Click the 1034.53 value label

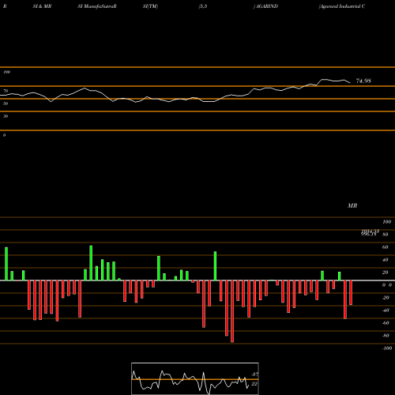click(x=371, y=231)
